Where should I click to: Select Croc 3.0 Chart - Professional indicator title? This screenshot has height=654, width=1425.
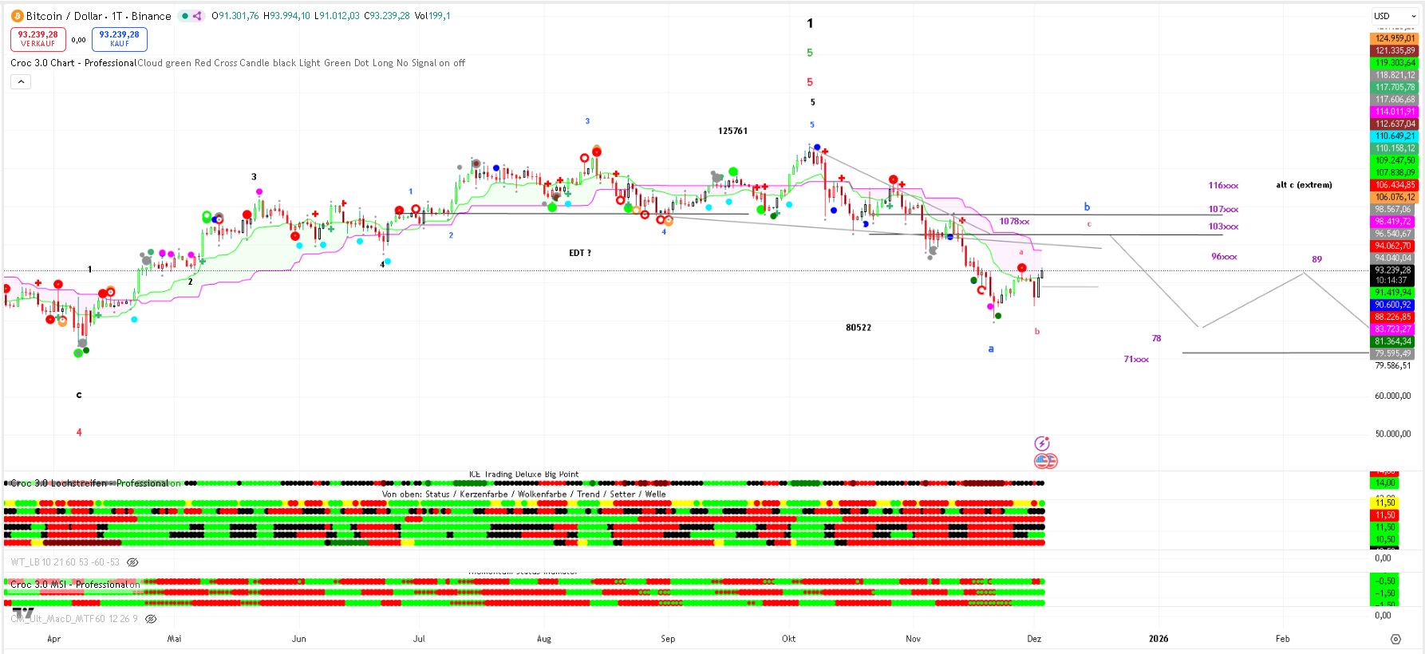coord(73,63)
